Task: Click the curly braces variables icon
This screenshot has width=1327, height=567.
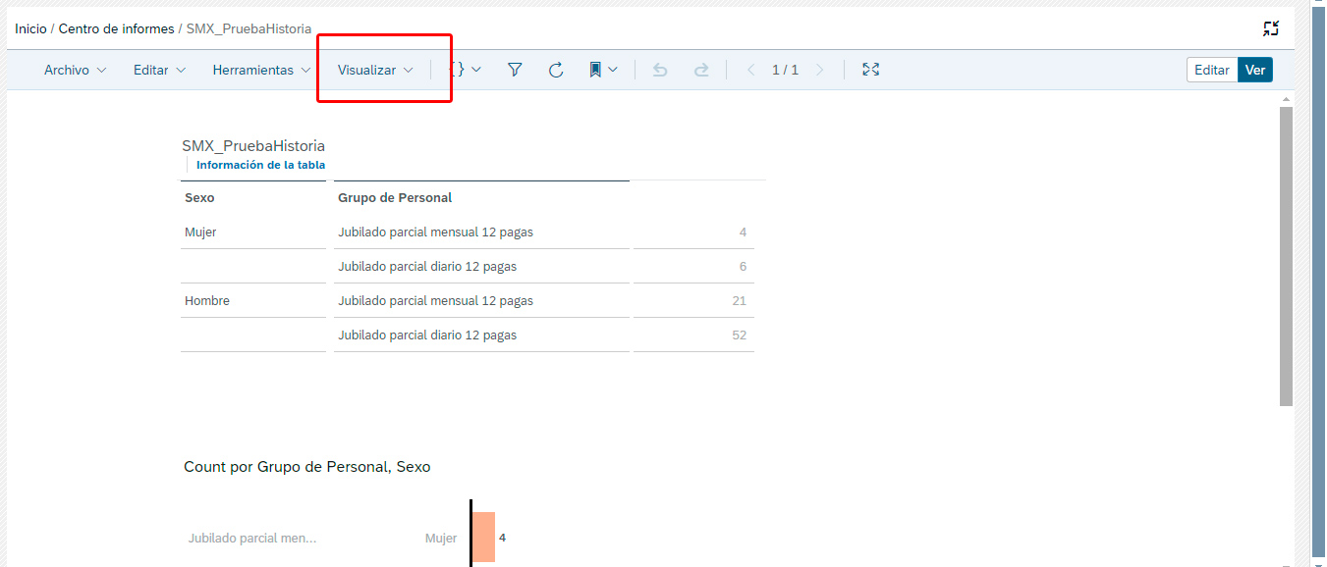Action: pos(458,70)
